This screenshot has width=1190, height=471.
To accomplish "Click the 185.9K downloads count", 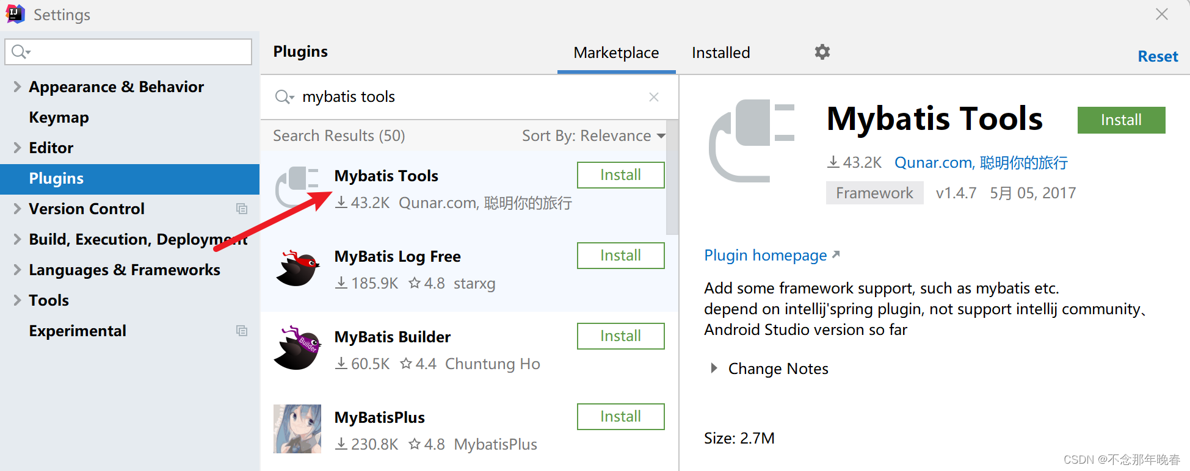I will 367,283.
